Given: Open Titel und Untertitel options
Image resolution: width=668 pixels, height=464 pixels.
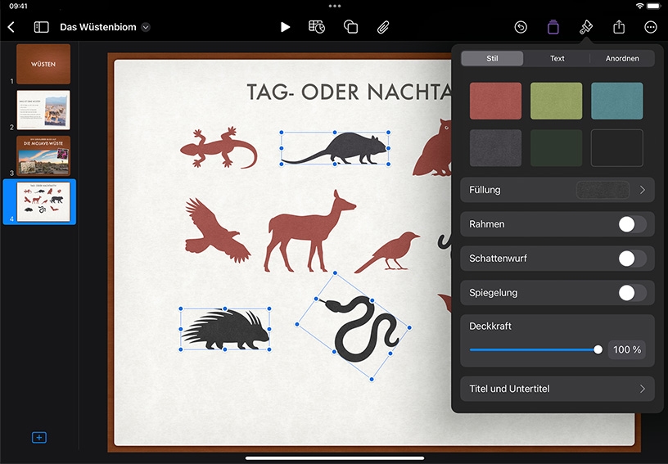Looking at the screenshot, I should click(x=557, y=389).
